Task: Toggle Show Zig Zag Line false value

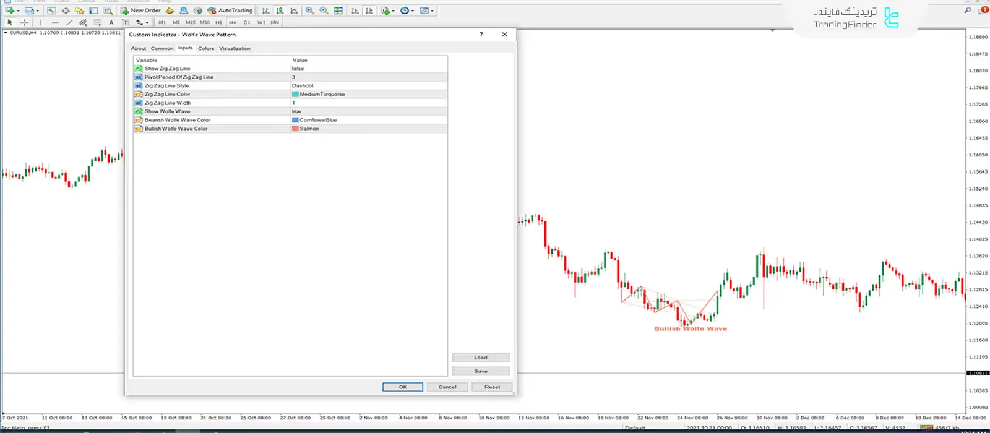Action: pos(298,69)
